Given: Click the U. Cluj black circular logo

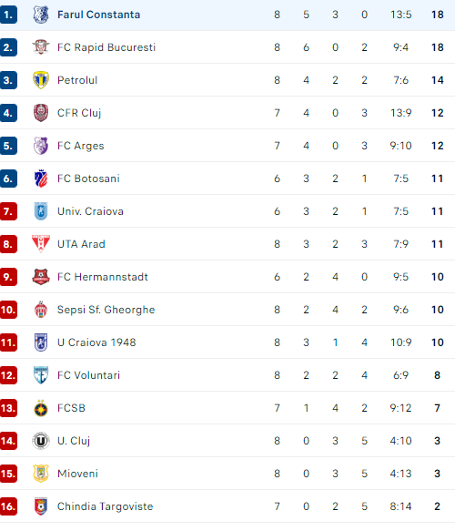Looking at the screenshot, I should point(41,441).
